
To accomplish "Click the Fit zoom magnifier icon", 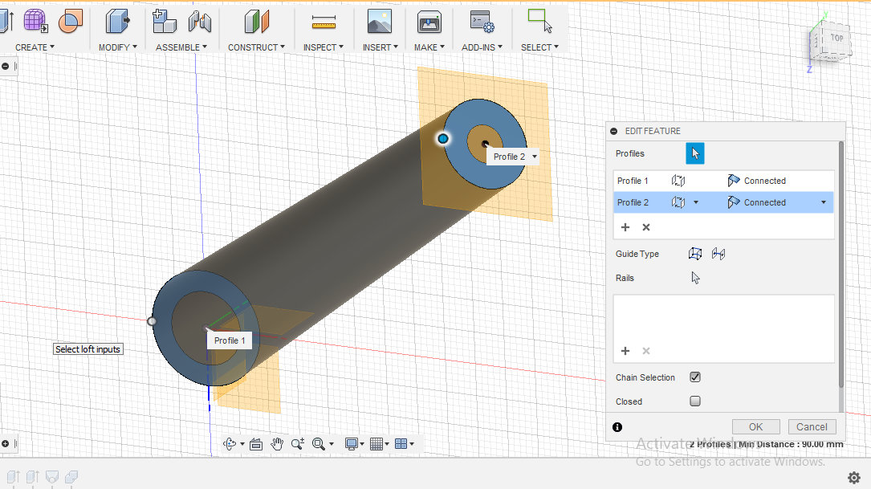I will [x=318, y=443].
